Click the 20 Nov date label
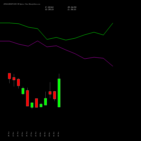 click(9, 134)
